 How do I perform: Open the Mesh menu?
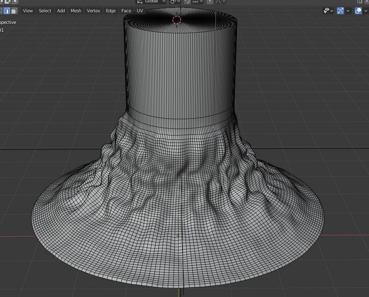(76, 11)
